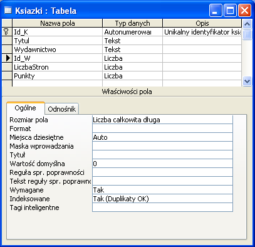Select the Punkty field name cell
The image size is (255, 247).
point(58,76)
